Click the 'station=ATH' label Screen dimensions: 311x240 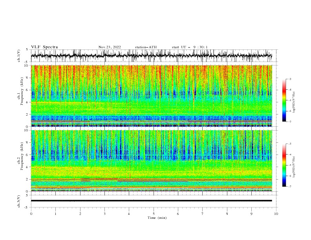146,47
